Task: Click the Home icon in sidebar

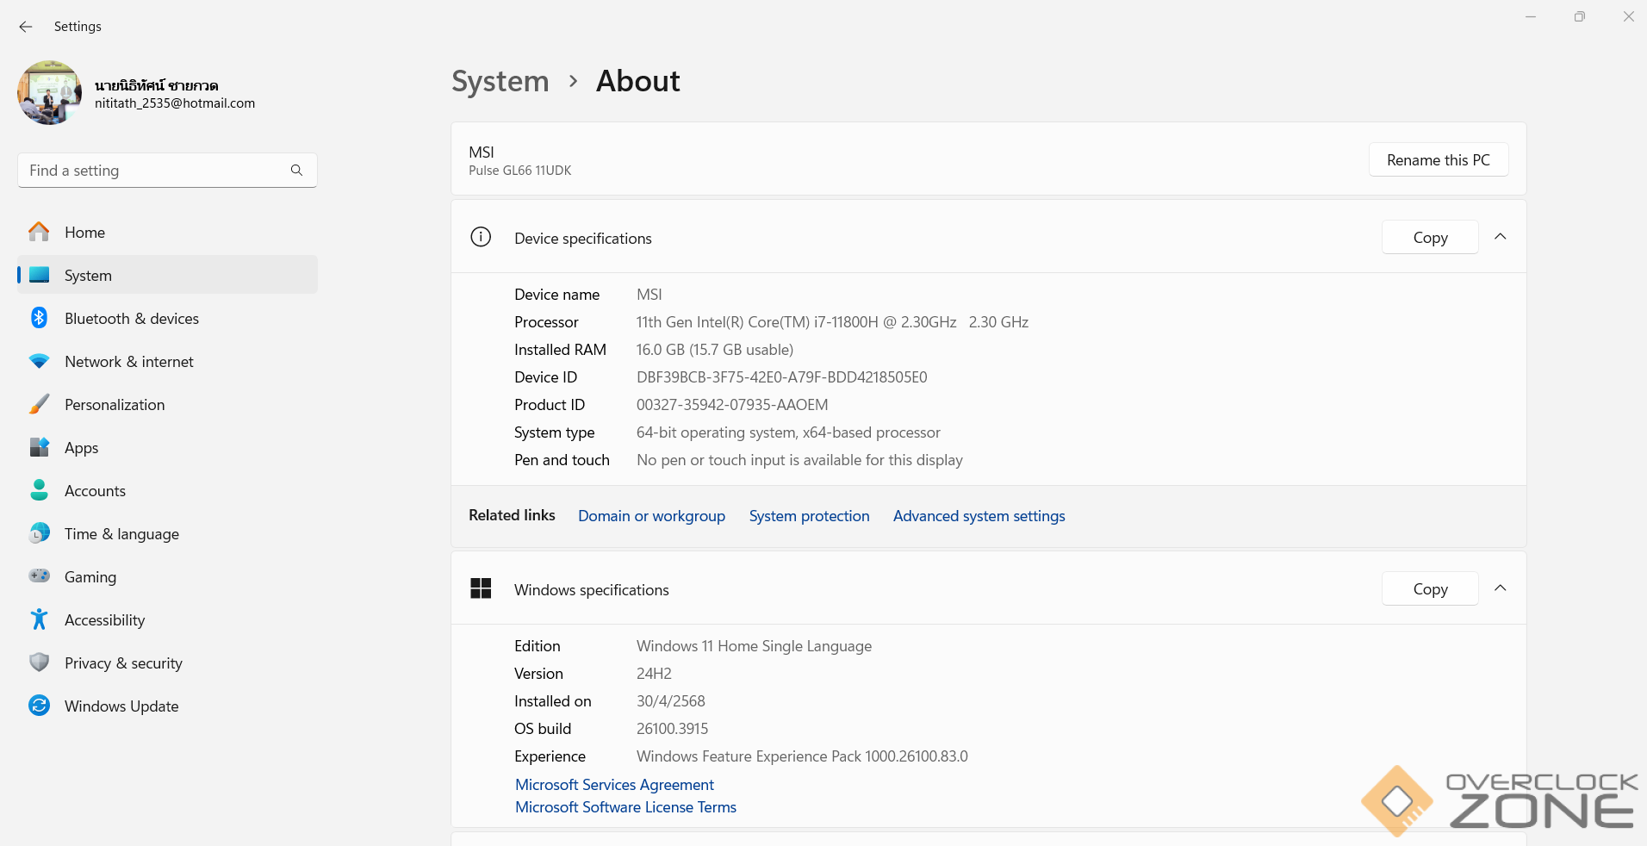Action: click(39, 233)
